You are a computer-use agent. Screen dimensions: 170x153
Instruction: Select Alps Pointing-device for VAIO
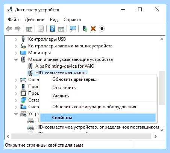point(65,66)
